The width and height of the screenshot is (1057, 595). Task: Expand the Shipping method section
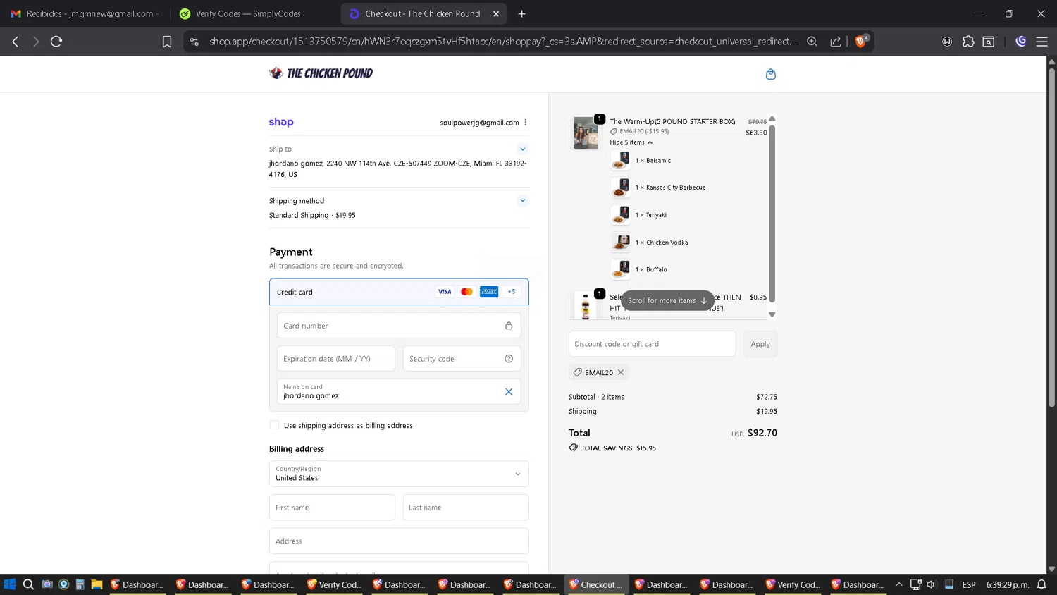pyautogui.click(x=522, y=200)
